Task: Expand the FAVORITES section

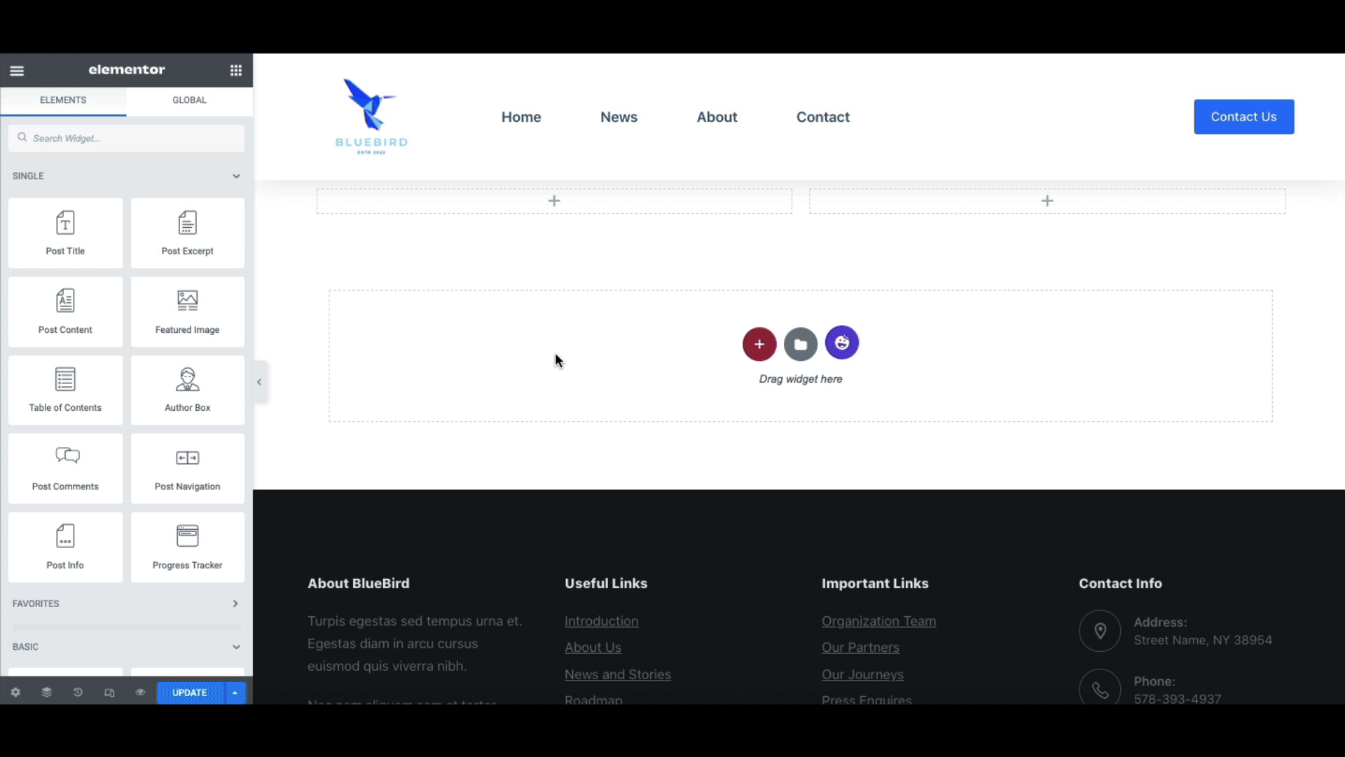Action: 235,603
